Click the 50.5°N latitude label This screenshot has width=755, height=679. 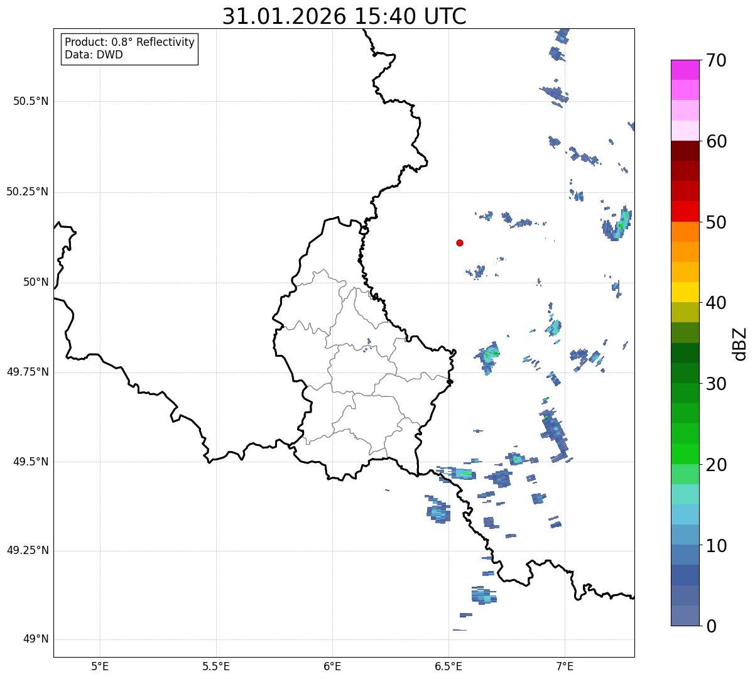click(x=31, y=101)
